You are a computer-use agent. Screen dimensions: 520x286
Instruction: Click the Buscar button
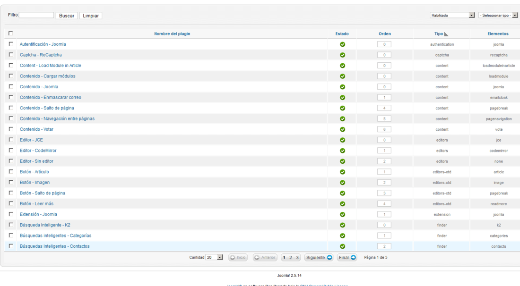pyautogui.click(x=67, y=16)
